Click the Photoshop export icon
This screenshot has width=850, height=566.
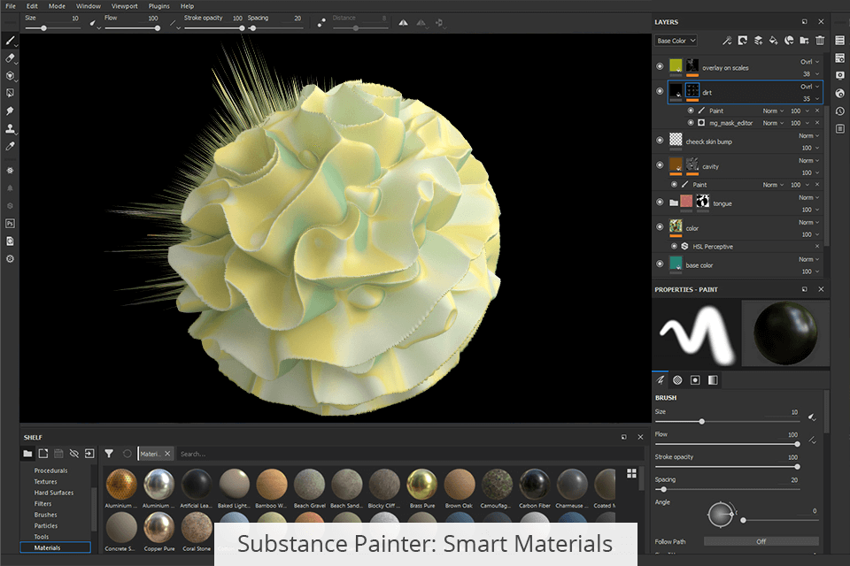click(x=10, y=223)
